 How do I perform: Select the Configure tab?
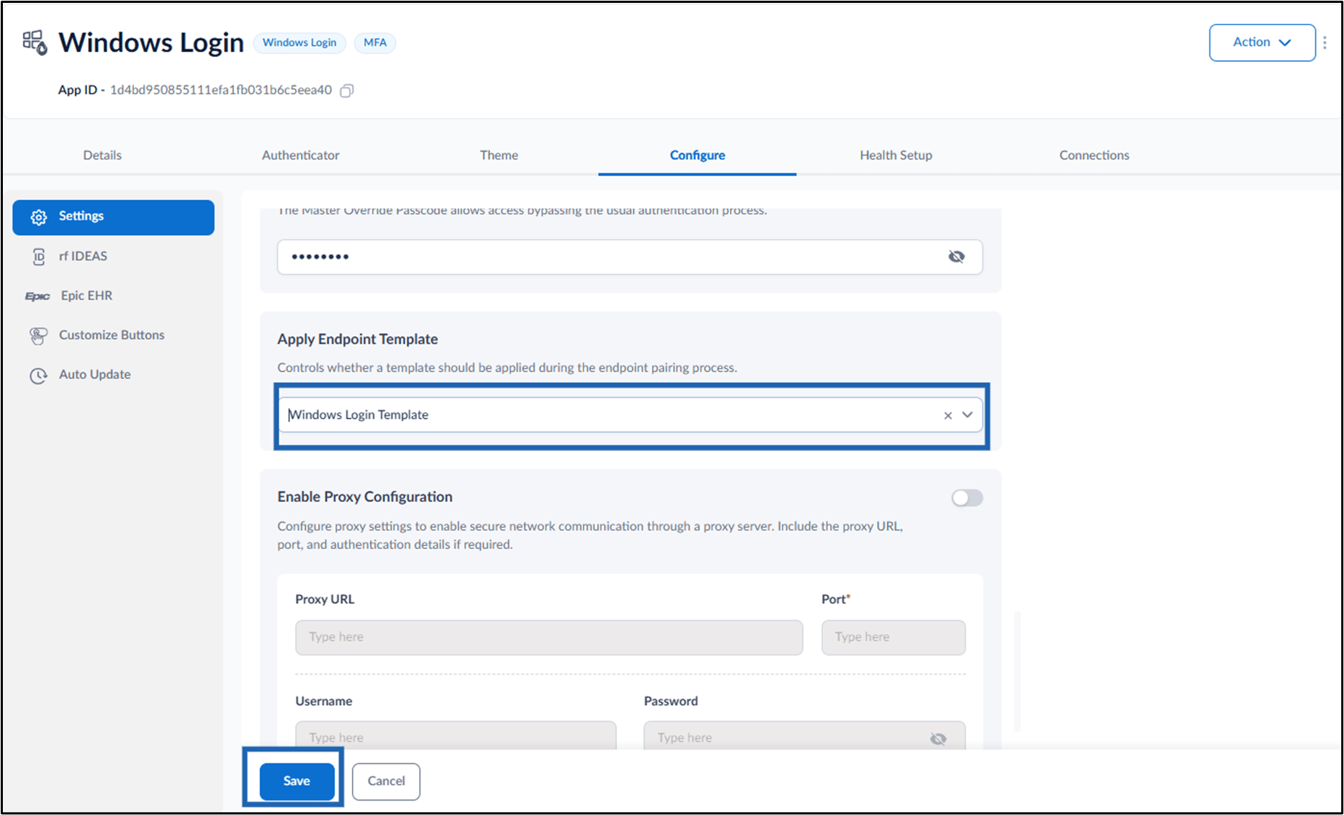[697, 155]
